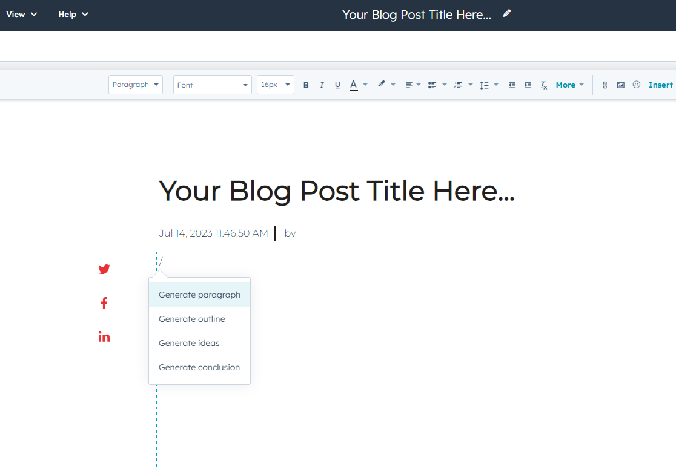
Task: Click the increase indent icon
Action: pyautogui.click(x=528, y=85)
